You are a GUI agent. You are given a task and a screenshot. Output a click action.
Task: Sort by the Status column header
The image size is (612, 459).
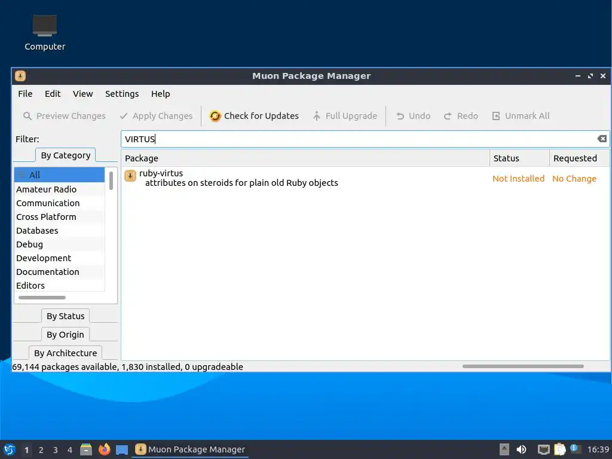coord(519,158)
